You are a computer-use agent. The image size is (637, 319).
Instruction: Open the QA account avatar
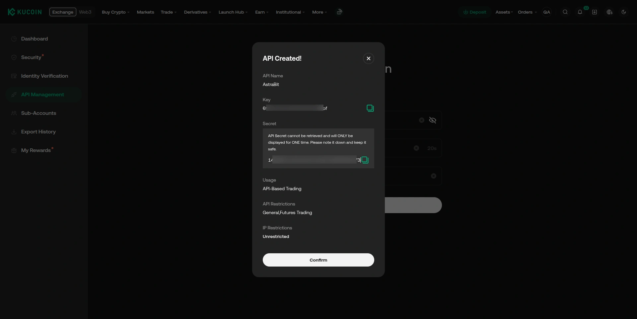point(547,12)
